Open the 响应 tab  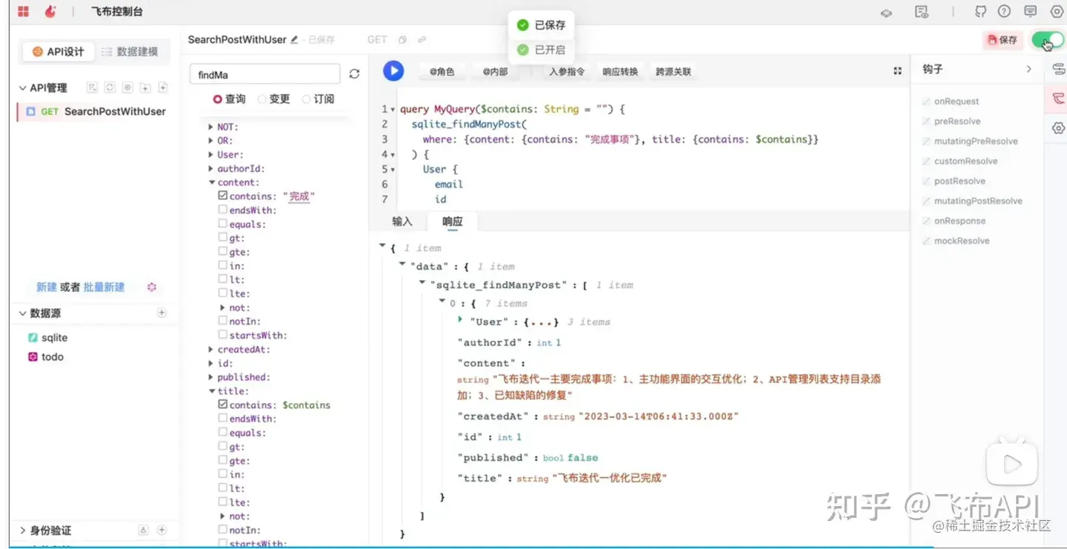point(452,222)
